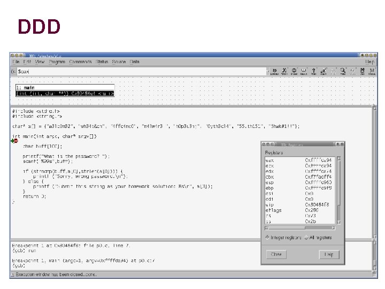Select the esi register row

[301, 194]
